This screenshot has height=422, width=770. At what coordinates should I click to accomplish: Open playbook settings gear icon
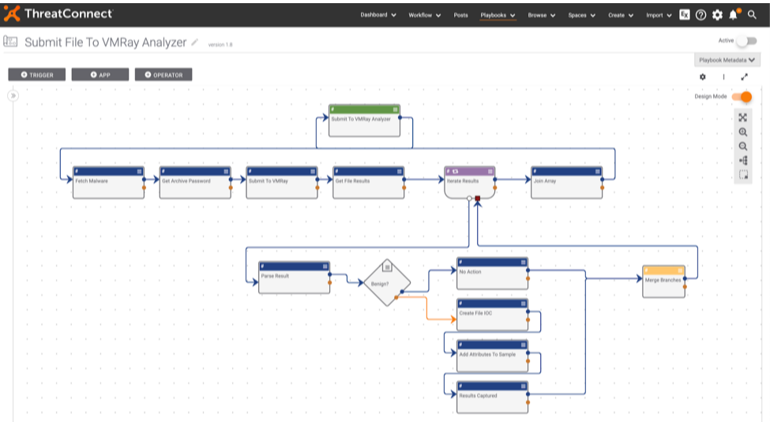coord(703,77)
